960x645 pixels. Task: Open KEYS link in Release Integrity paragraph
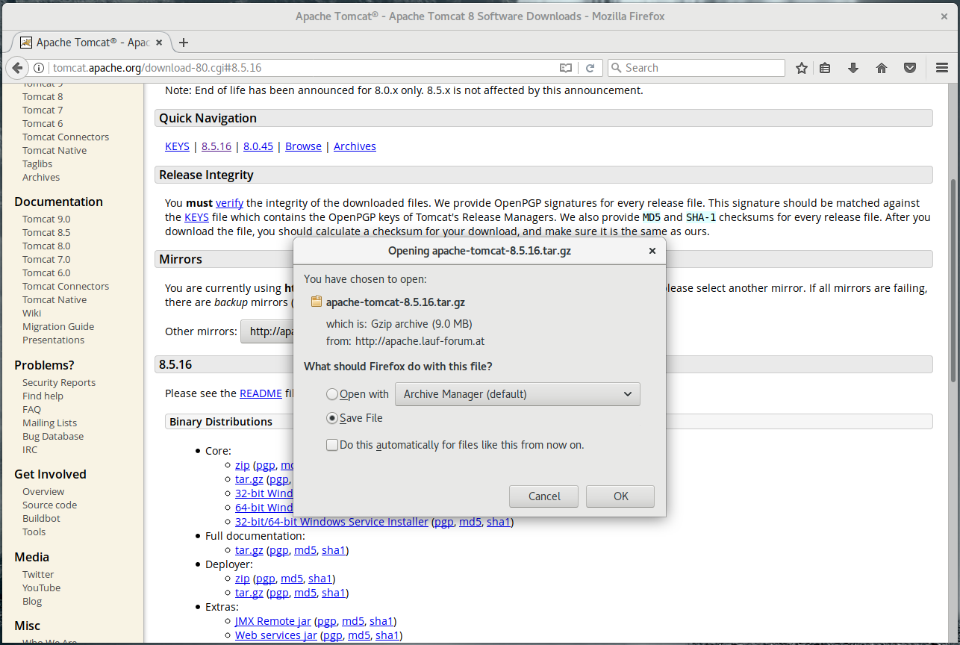pos(196,217)
